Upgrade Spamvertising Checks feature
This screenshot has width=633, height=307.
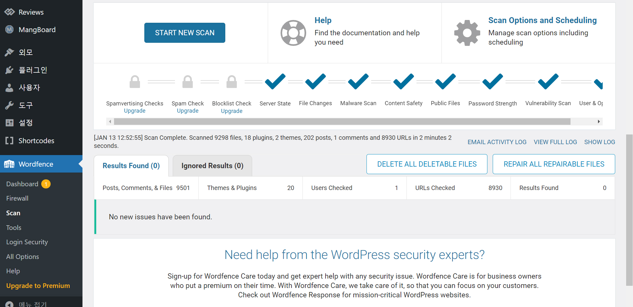(135, 111)
